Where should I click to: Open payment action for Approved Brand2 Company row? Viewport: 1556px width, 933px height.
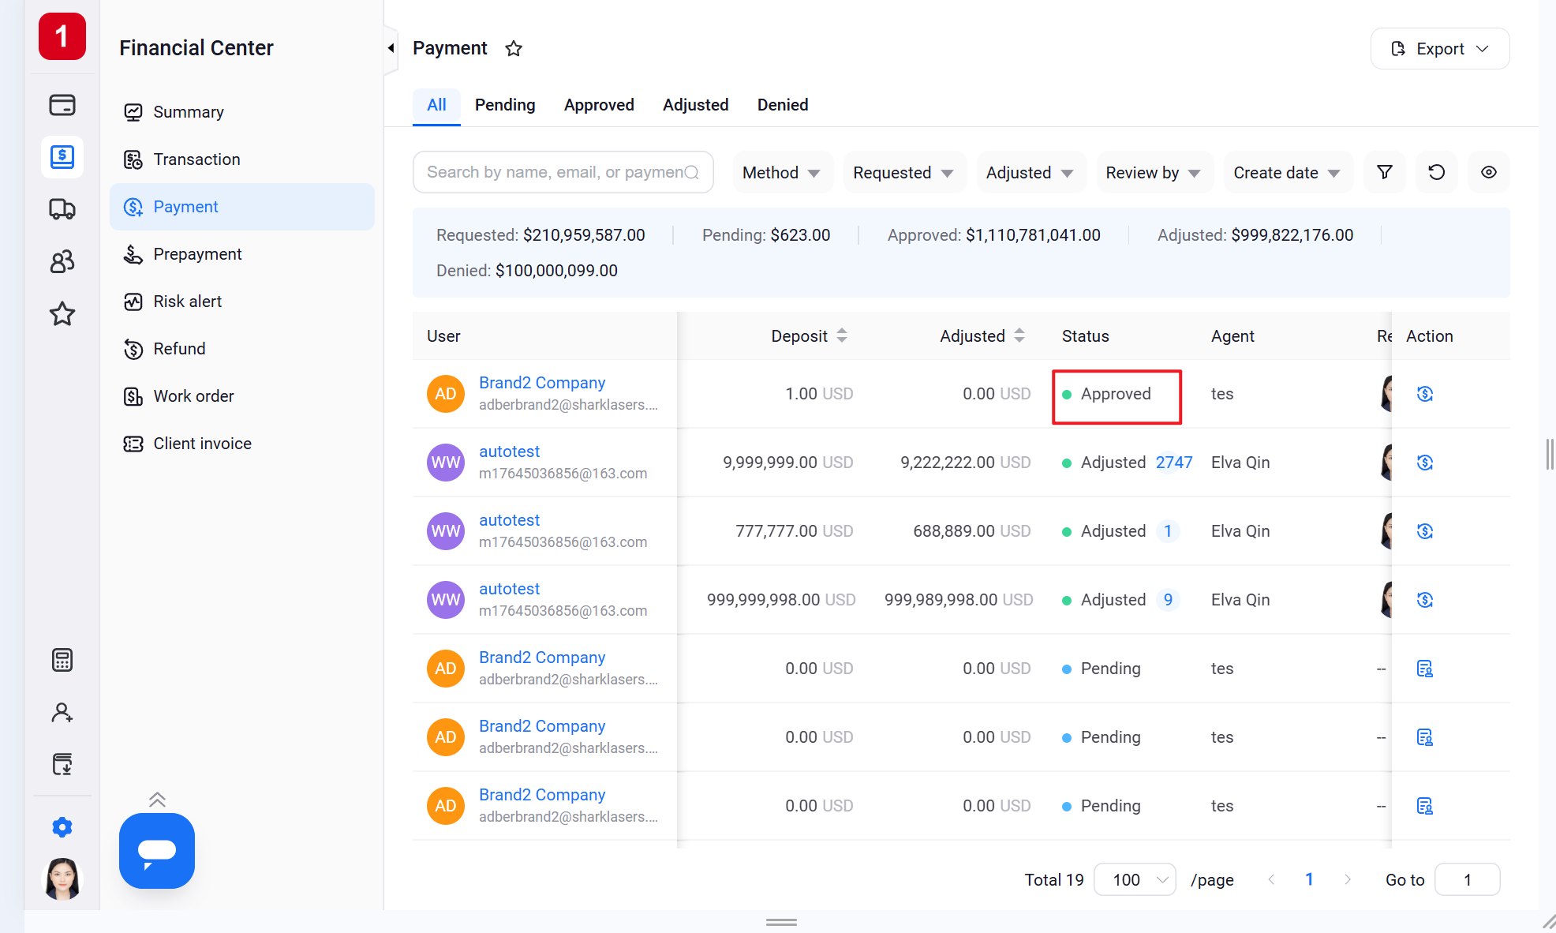[1425, 394]
